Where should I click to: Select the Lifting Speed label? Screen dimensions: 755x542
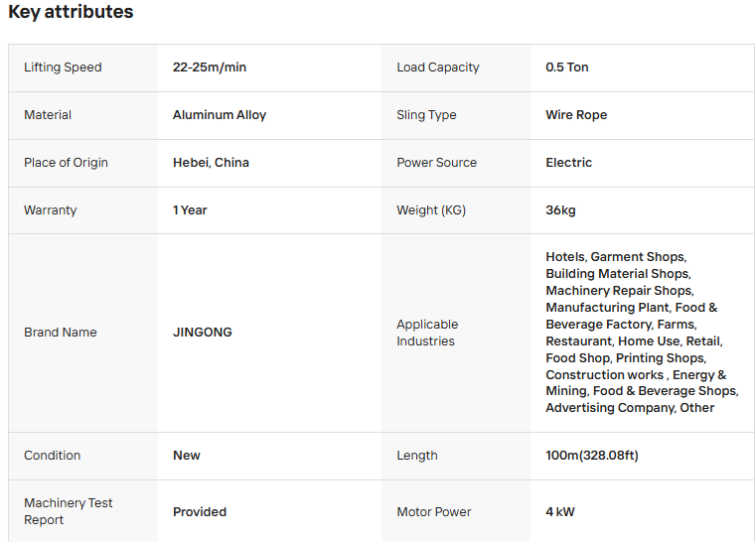tap(63, 68)
